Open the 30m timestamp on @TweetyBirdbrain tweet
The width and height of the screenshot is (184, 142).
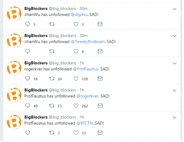pyautogui.click(x=84, y=36)
